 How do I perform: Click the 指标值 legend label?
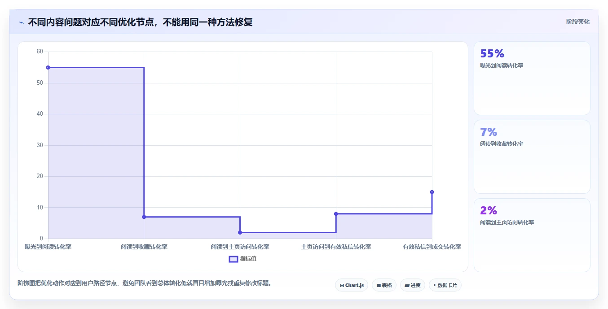[248, 259]
